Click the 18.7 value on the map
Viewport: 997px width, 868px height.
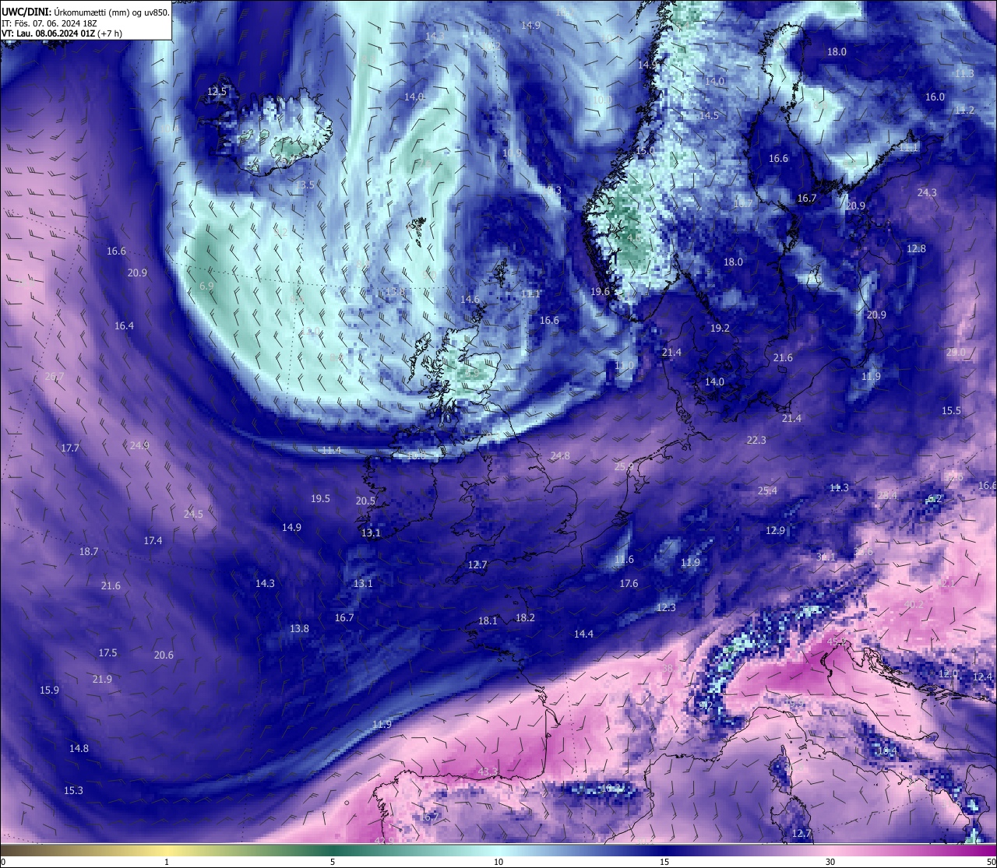(x=89, y=551)
